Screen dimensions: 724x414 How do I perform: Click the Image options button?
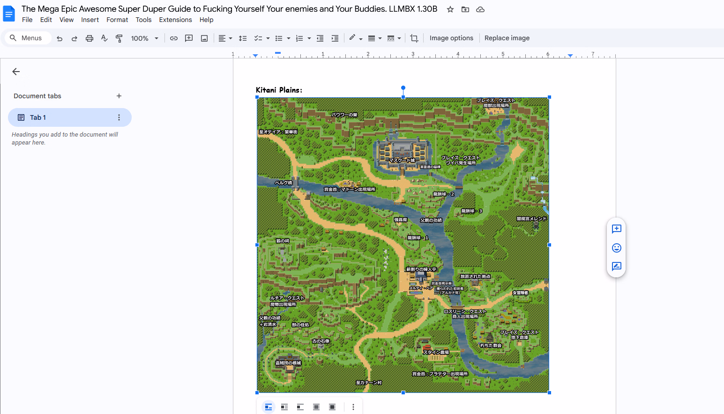click(x=451, y=38)
